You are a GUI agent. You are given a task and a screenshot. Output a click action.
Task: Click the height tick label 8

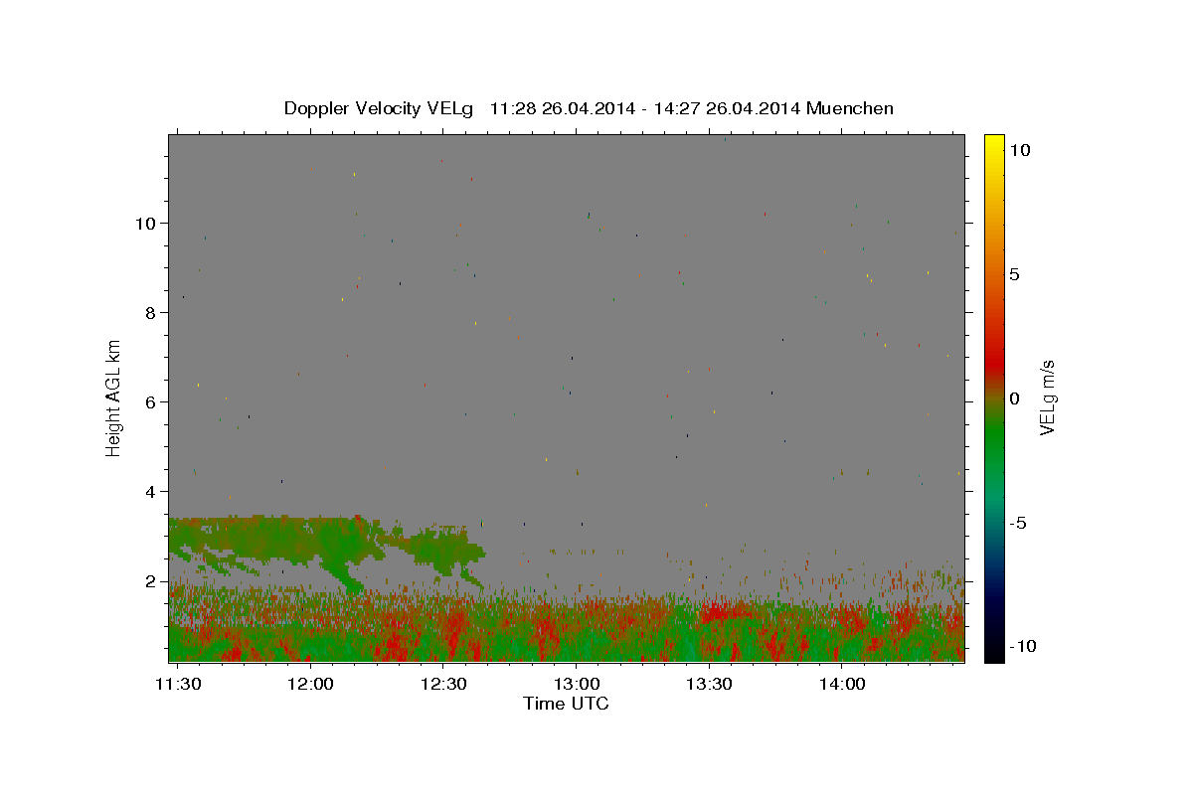[x=151, y=312]
